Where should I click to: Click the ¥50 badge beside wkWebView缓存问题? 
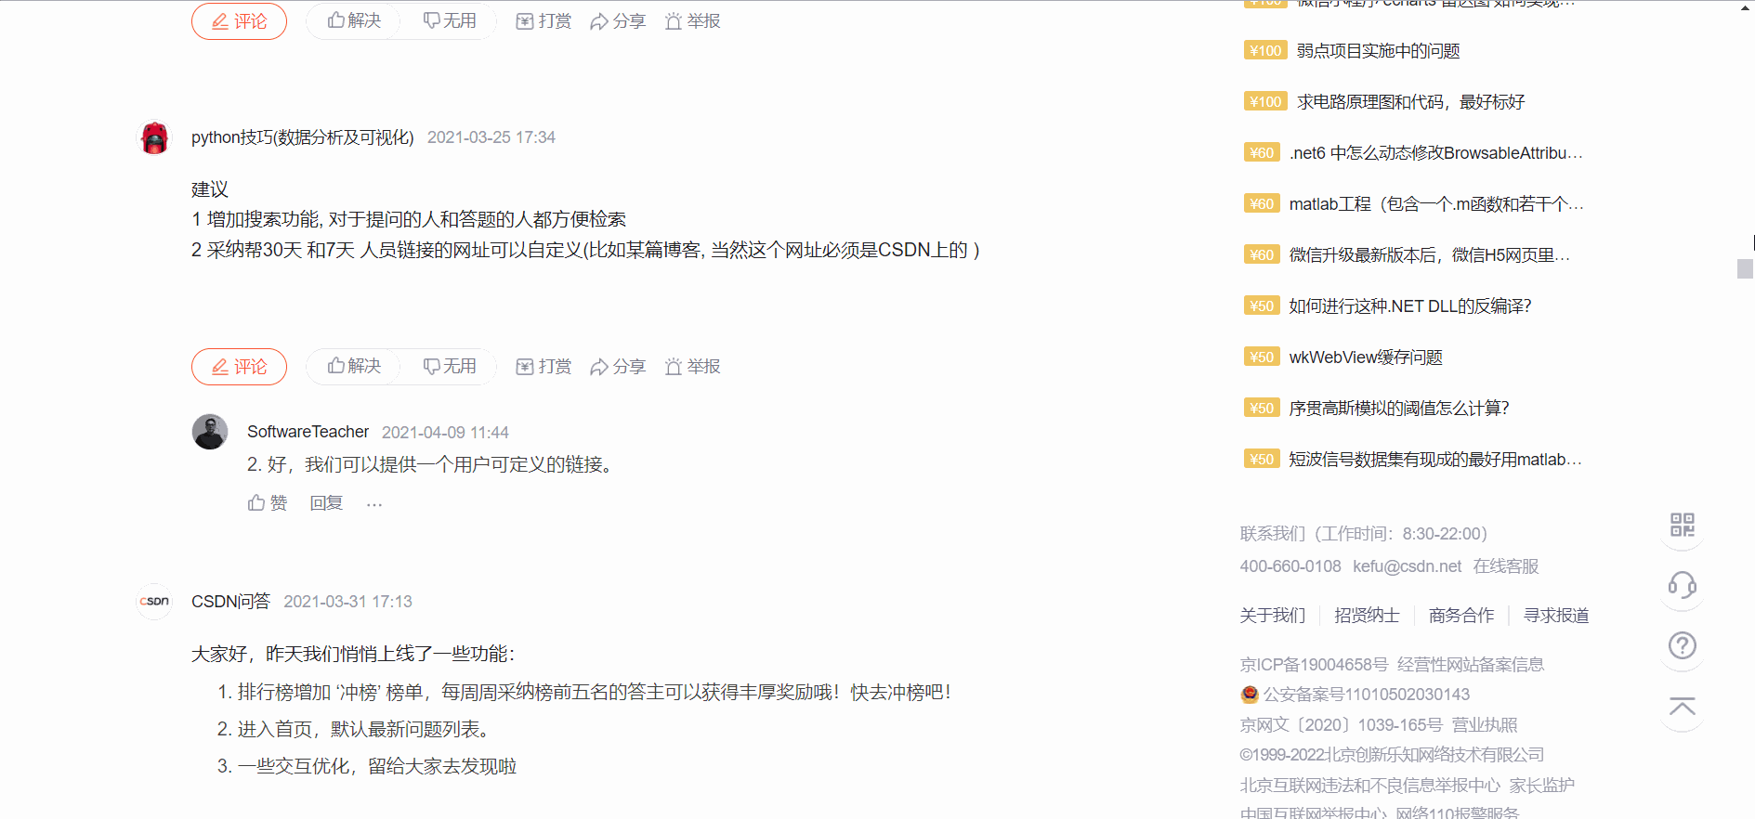(1262, 357)
